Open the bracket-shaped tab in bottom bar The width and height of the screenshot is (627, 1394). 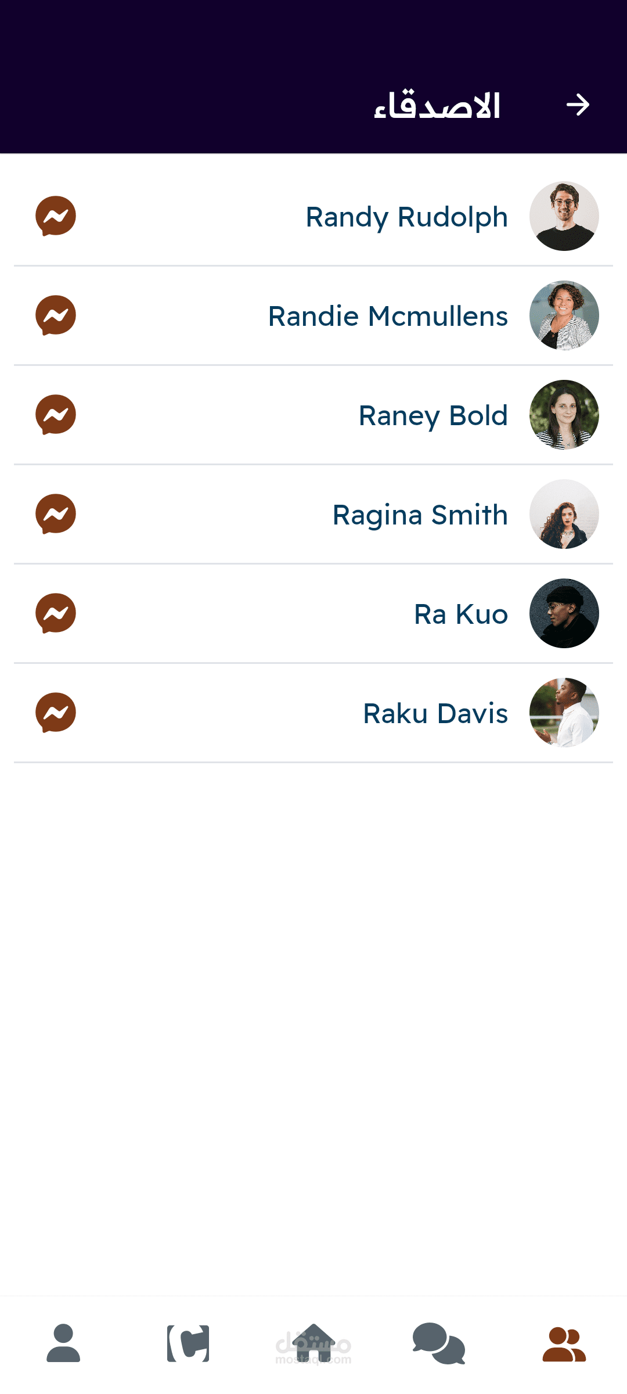pyautogui.click(x=188, y=1343)
